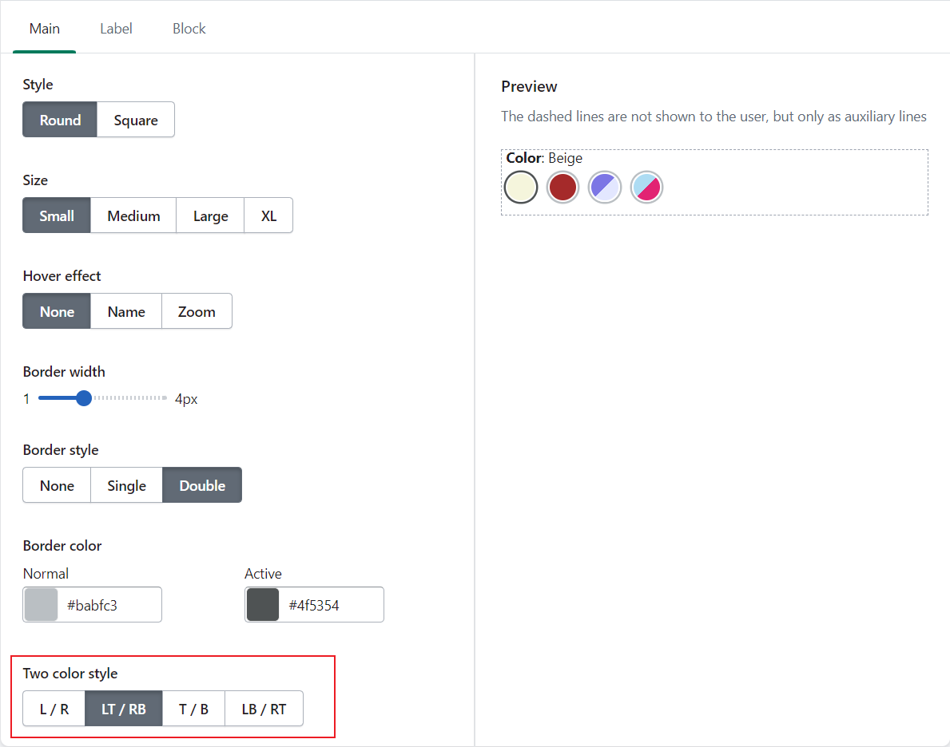This screenshot has height=747, width=950.
Task: Set swatch style to Square
Action: point(136,121)
